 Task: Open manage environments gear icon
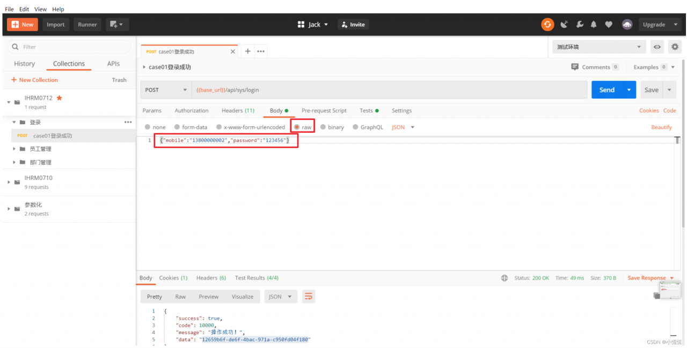675,47
